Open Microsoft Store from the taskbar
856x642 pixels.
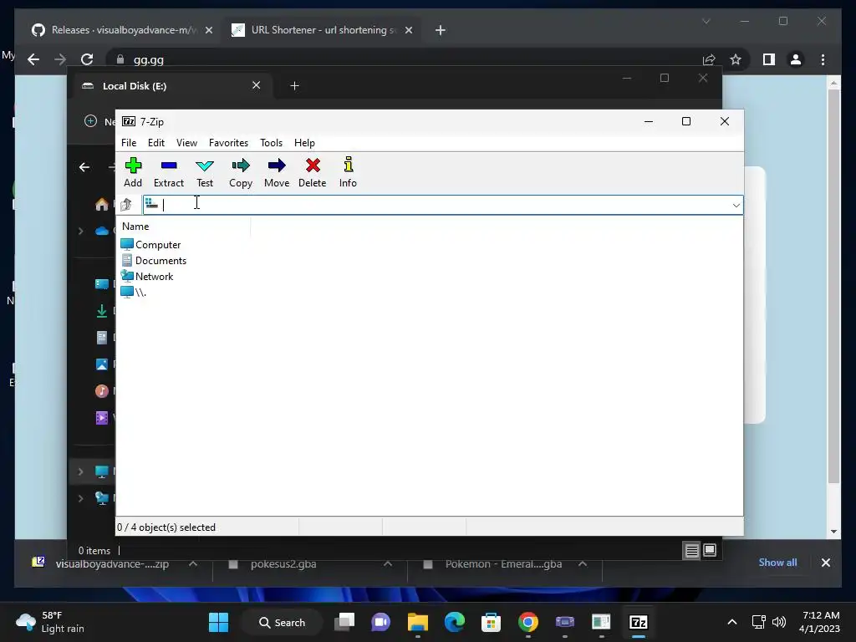click(491, 622)
